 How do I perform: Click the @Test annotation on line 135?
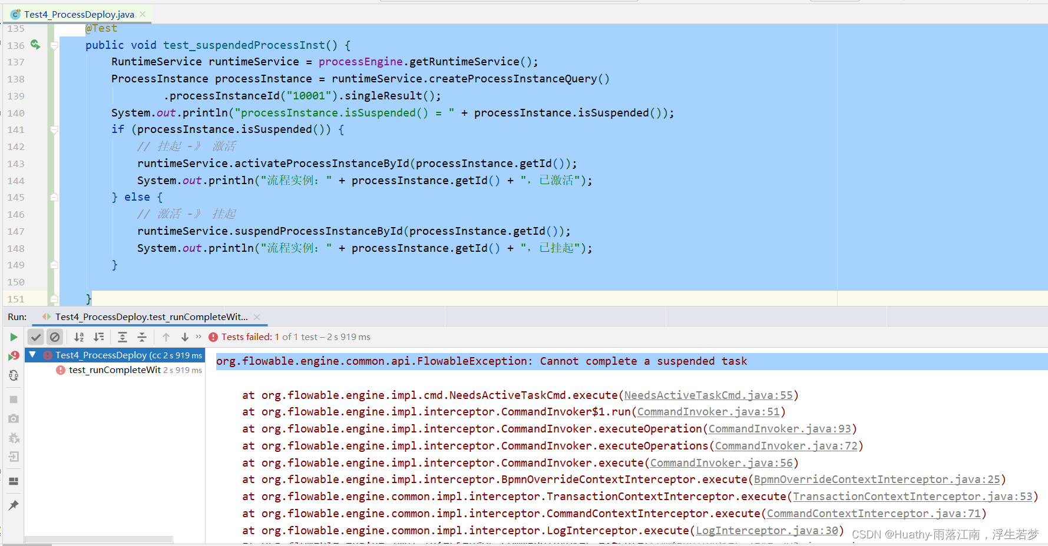click(101, 28)
